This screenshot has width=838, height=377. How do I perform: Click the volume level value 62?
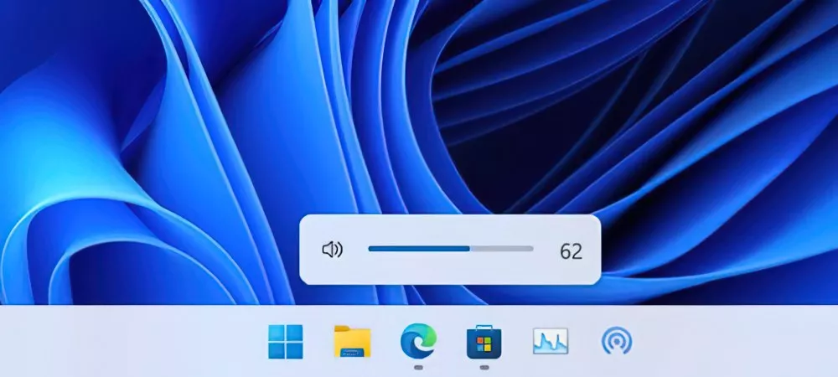click(571, 251)
